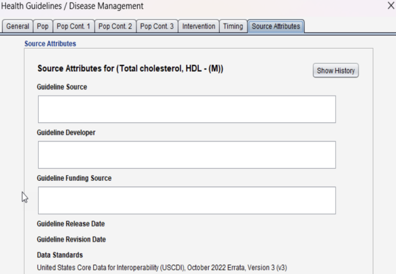Image resolution: width=396 pixels, height=274 pixels.
Task: Click the Data Standards label
Action: coord(60,256)
